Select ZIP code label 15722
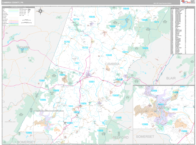The height and width of the screenshot is (145, 196). 85,48
